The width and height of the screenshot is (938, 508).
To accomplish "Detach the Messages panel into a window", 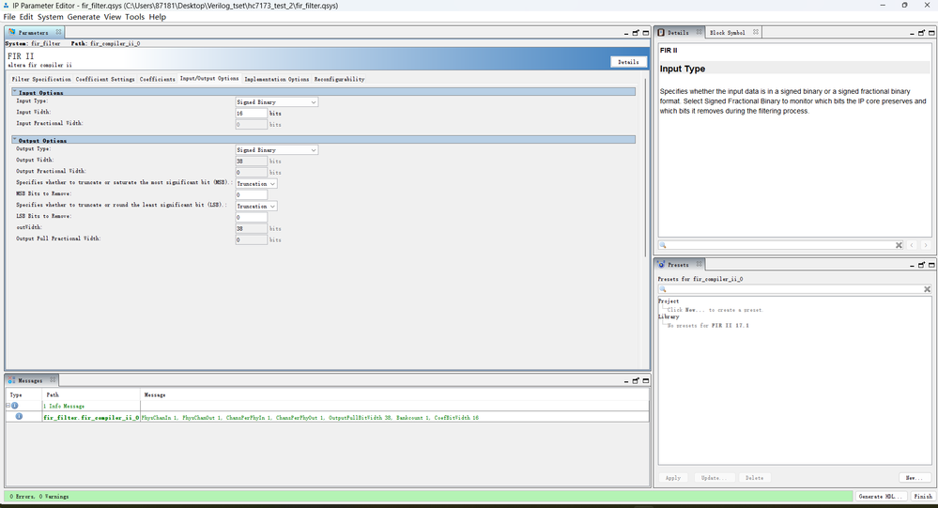I will pos(636,380).
